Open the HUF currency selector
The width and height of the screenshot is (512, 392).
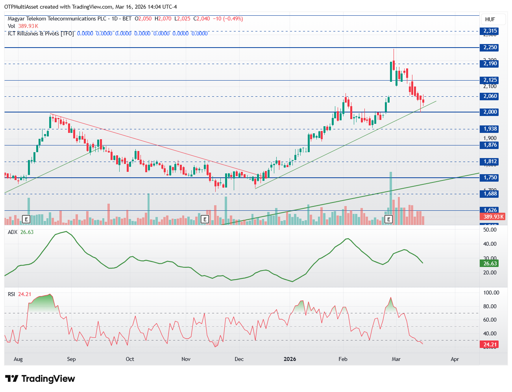pos(490,19)
